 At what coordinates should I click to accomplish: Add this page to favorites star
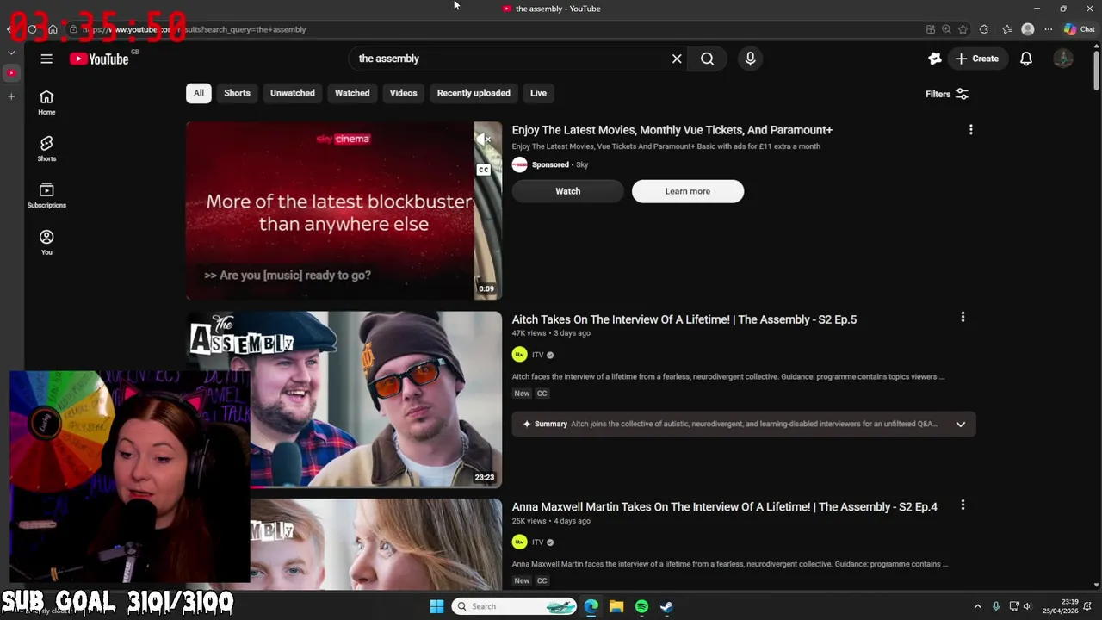pos(963,29)
